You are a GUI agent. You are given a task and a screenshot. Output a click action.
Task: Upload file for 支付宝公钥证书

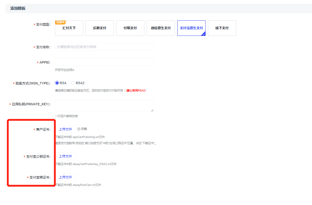click(x=65, y=156)
